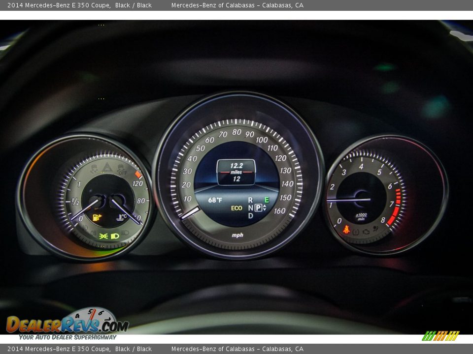Click the coolant temperature icon on fuel gauge
The height and width of the screenshot is (354, 473).
[x=122, y=216]
